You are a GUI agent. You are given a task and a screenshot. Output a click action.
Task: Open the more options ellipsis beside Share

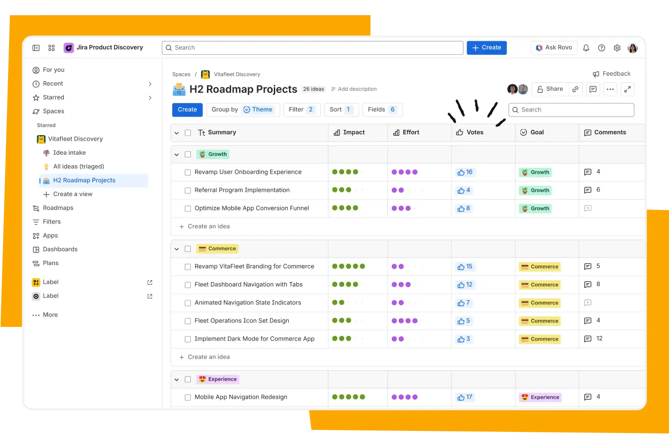[610, 89]
